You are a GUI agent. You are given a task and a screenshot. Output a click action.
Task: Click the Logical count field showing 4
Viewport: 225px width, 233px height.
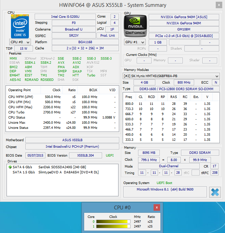click(115, 23)
